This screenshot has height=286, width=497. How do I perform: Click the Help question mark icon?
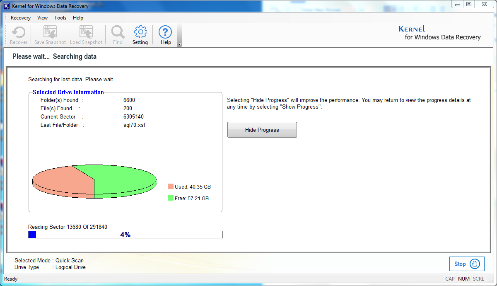[x=165, y=32]
